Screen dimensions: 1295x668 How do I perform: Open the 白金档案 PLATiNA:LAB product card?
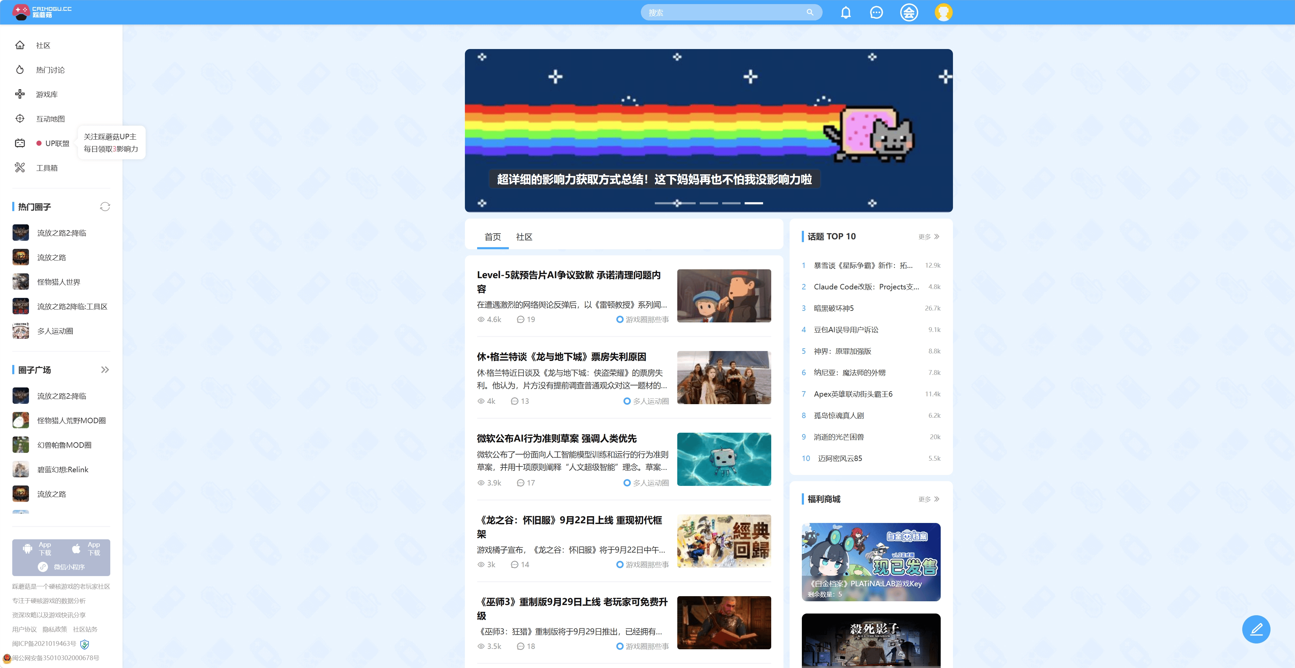(871, 562)
